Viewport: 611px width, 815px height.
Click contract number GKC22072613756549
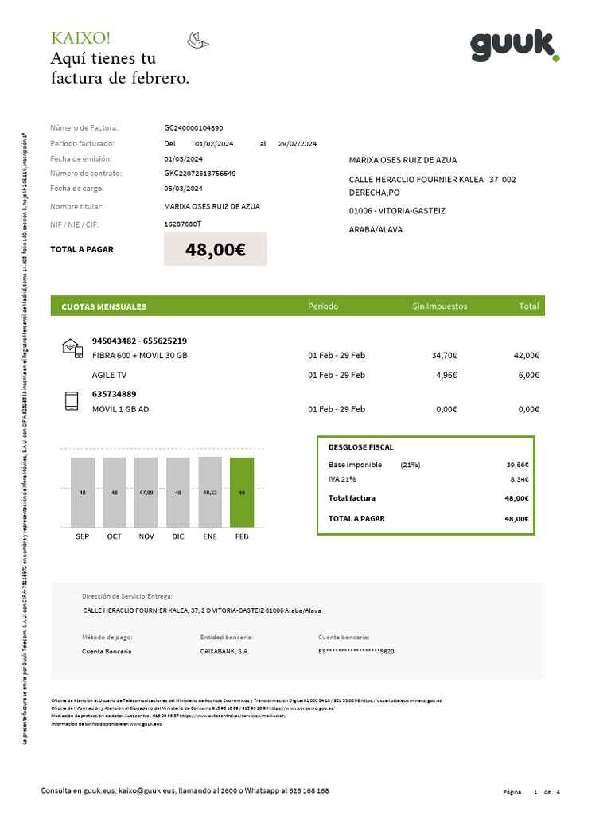200,174
